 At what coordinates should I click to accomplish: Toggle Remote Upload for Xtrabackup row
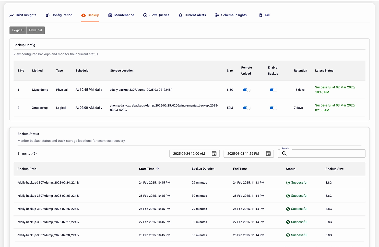click(246, 108)
